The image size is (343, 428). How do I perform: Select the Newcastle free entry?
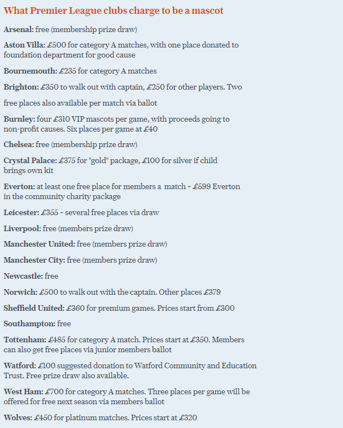click(31, 276)
